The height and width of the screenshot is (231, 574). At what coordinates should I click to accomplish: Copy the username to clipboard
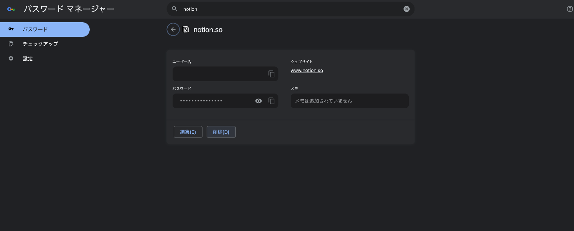click(271, 74)
